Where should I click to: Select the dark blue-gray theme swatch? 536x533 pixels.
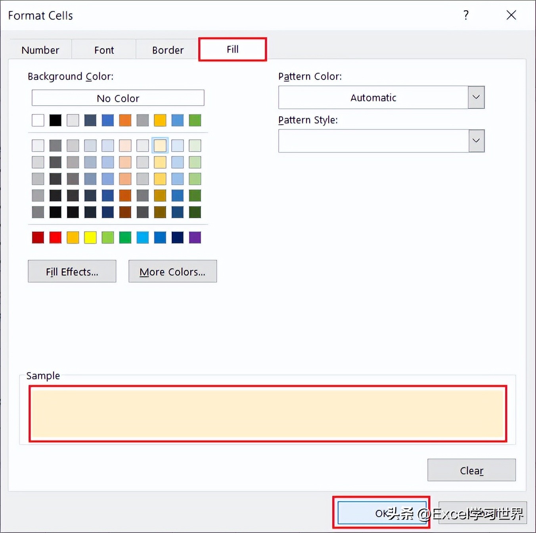tap(90, 120)
